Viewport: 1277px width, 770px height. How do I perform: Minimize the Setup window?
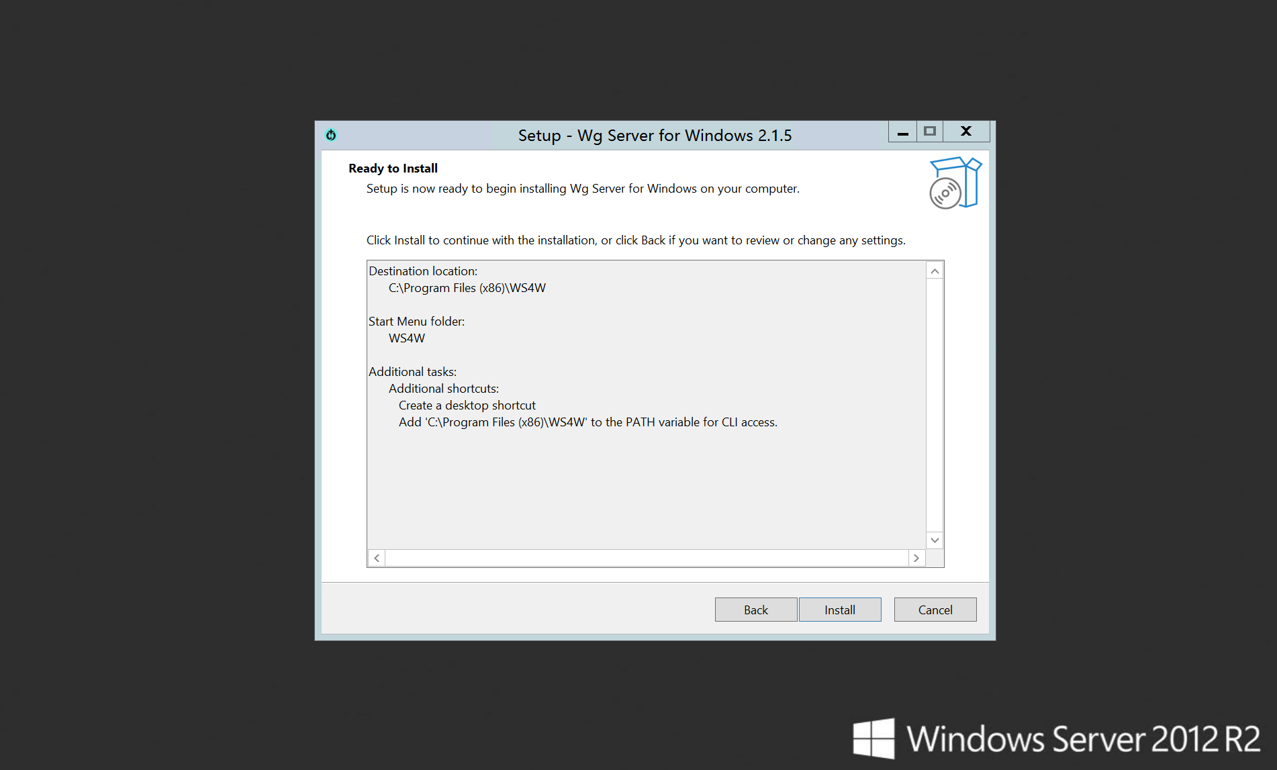902,132
